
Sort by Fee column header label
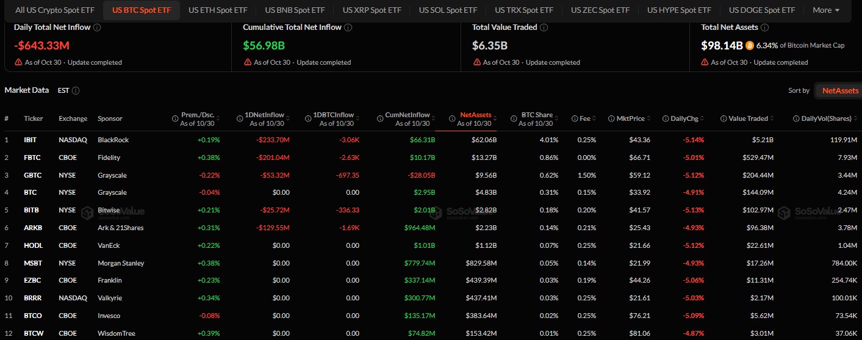[x=585, y=118]
